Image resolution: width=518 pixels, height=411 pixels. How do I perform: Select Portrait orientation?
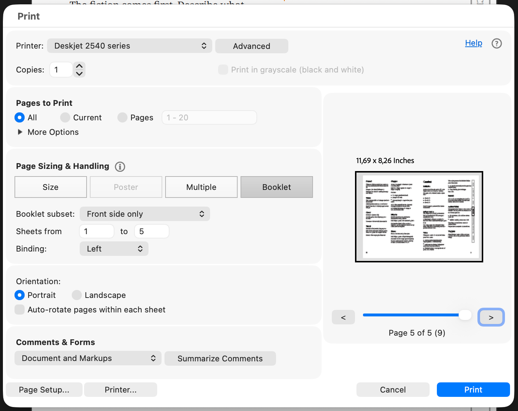pyautogui.click(x=20, y=295)
